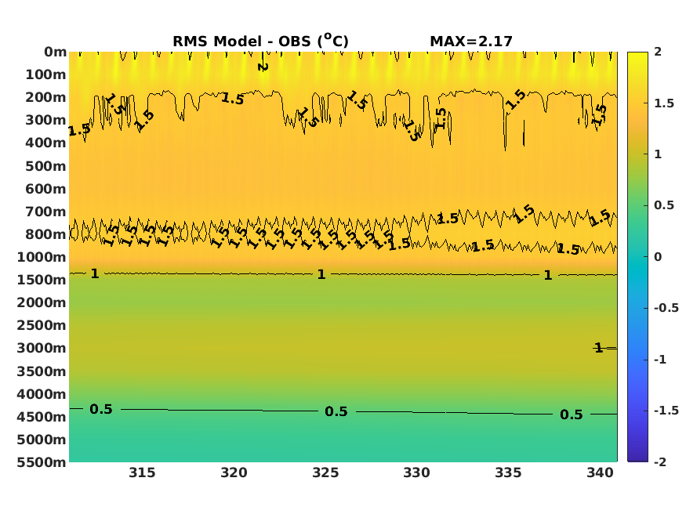The width and height of the screenshot is (686, 514).
Task: Click the "315" x-axis tick label
Action: pos(142,473)
